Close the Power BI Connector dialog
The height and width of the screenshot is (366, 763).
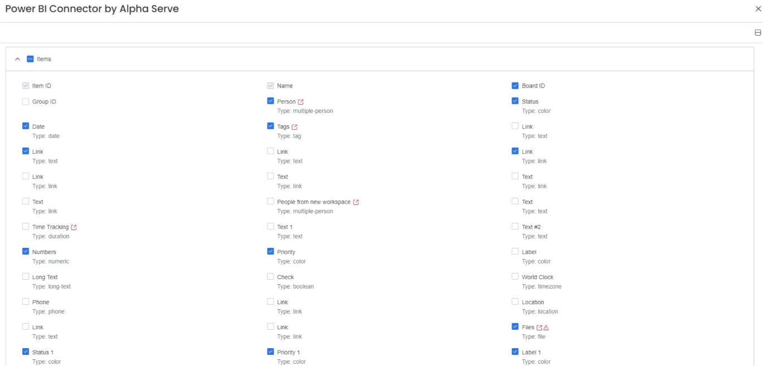758,9
